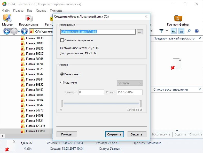Image resolution: width=203 pixels, height=153 pixels.
Task: Click the save disk floppy icon
Action: click(x=181, y=31)
